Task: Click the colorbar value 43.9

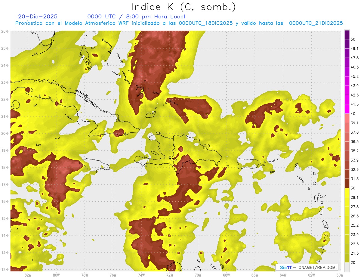Action: (x=355, y=86)
